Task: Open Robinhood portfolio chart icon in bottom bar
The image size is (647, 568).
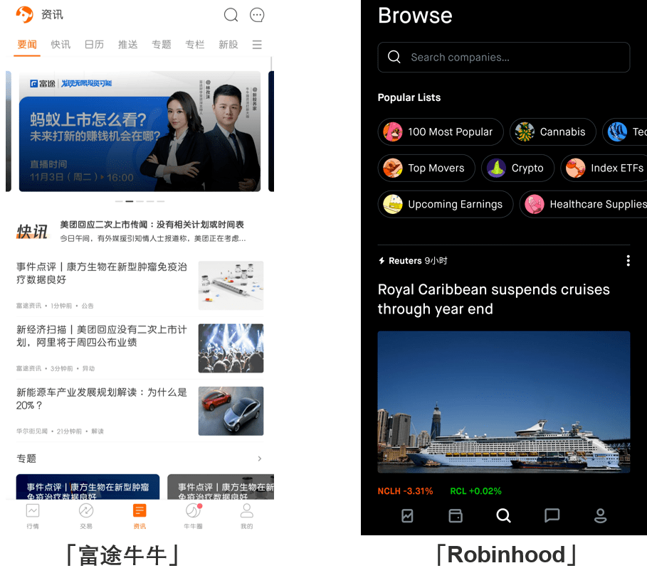Action: [x=407, y=515]
